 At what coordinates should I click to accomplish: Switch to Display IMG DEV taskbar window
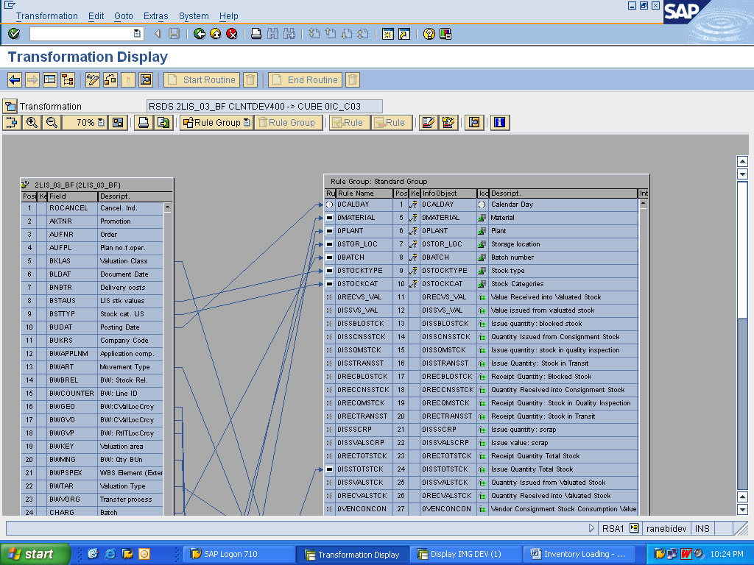click(x=466, y=554)
